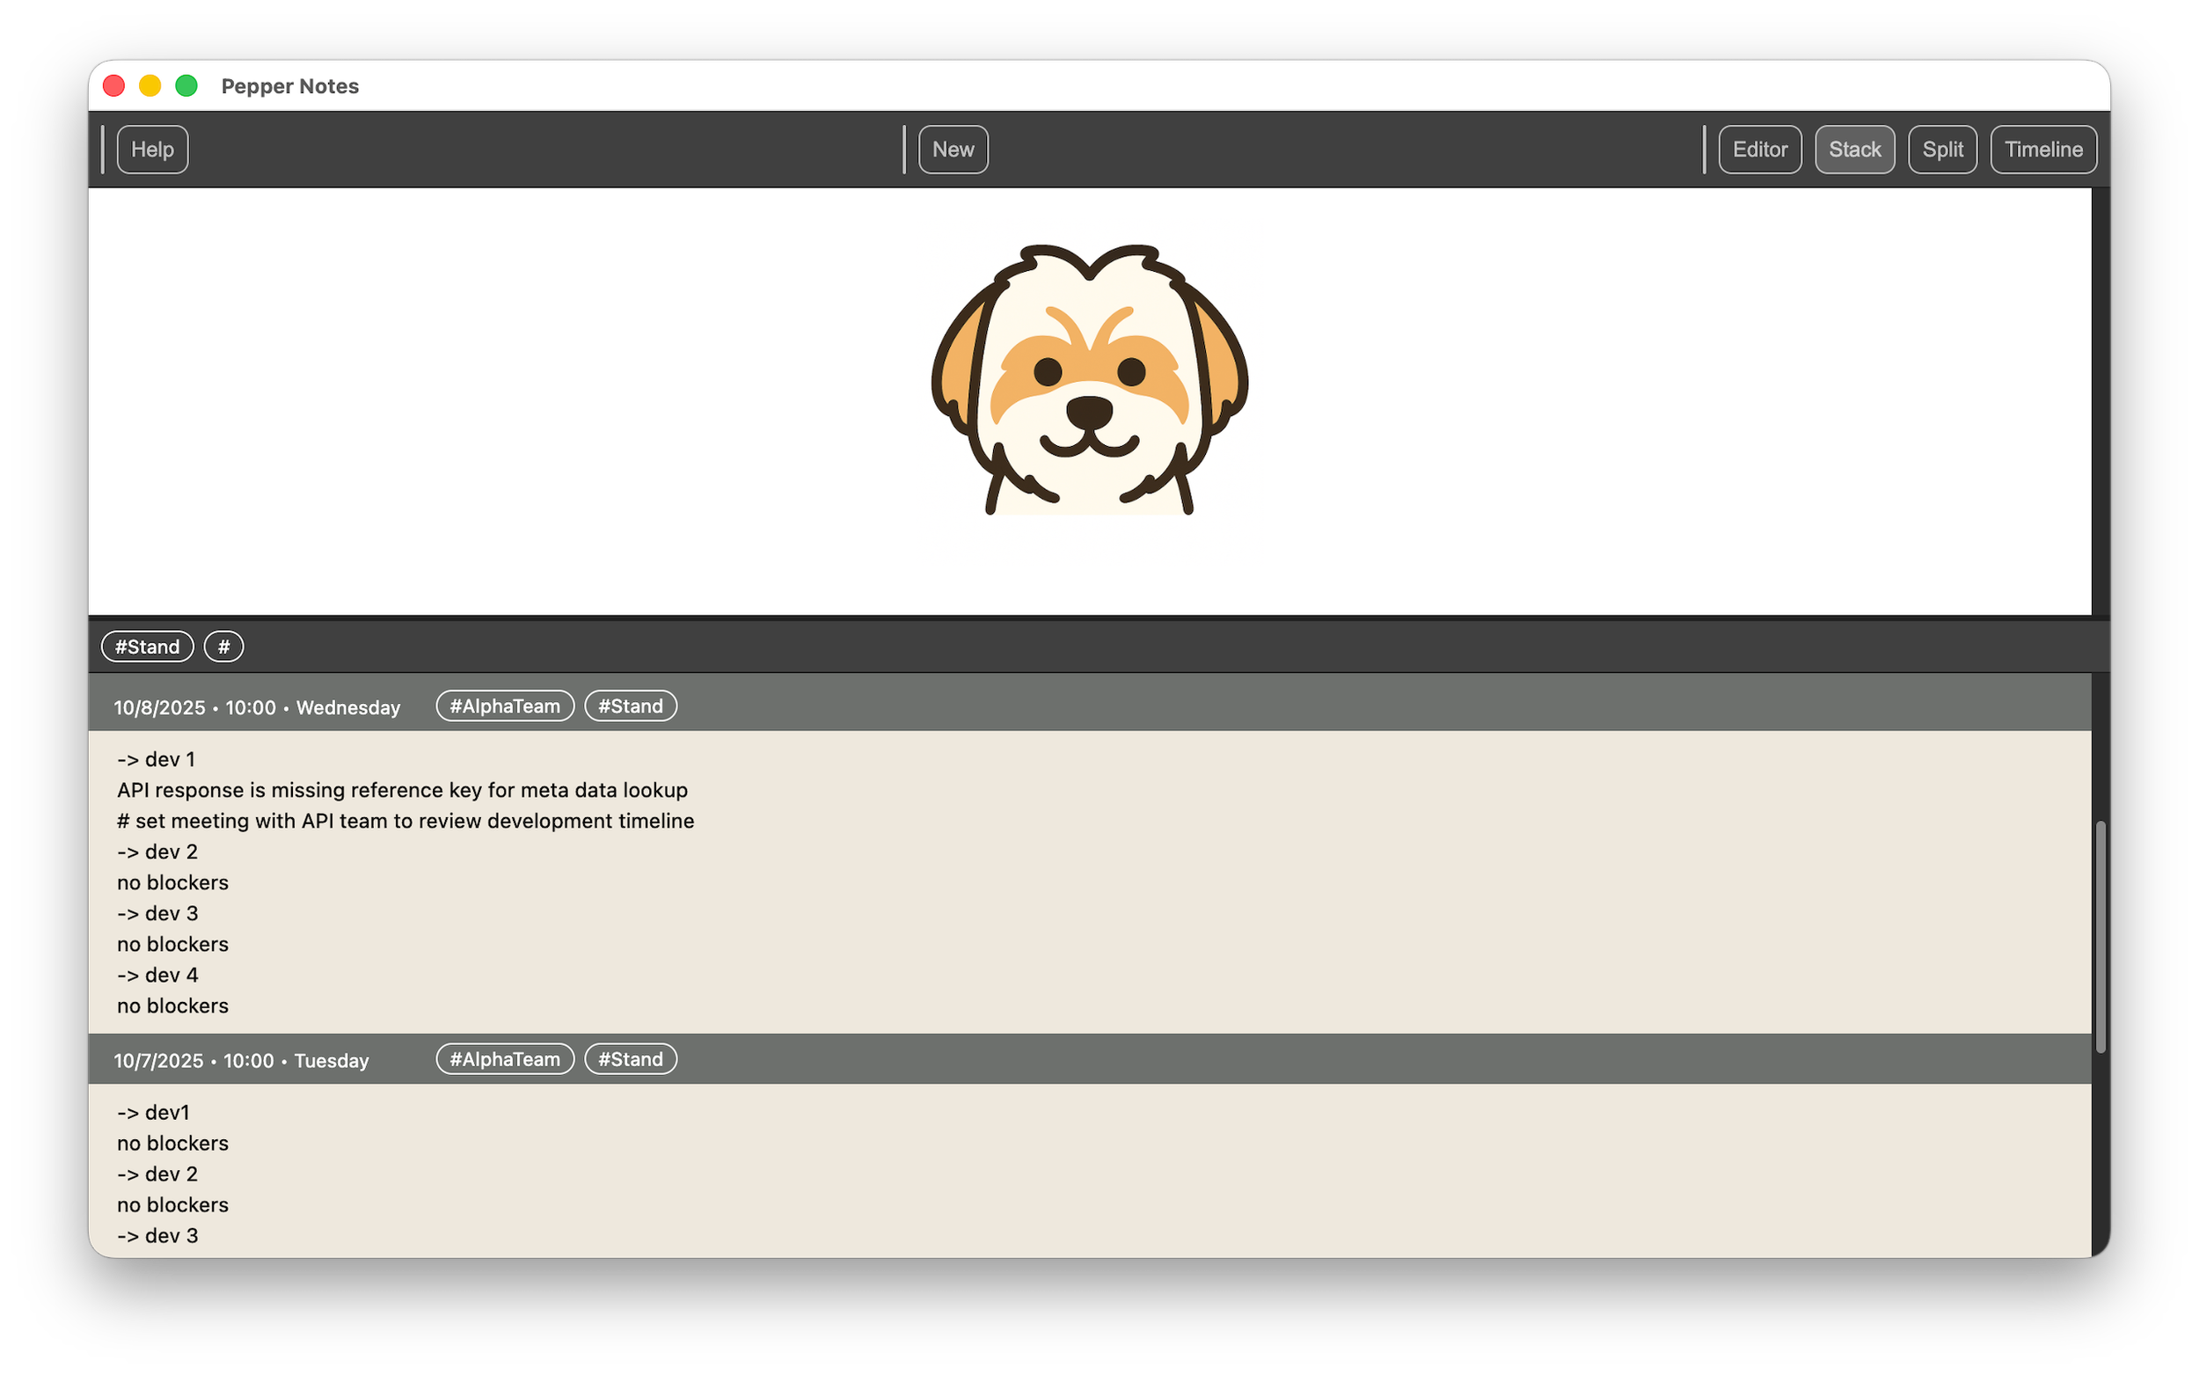The height and width of the screenshot is (1375, 2199).
Task: Switch to Split view
Action: tap(1942, 150)
